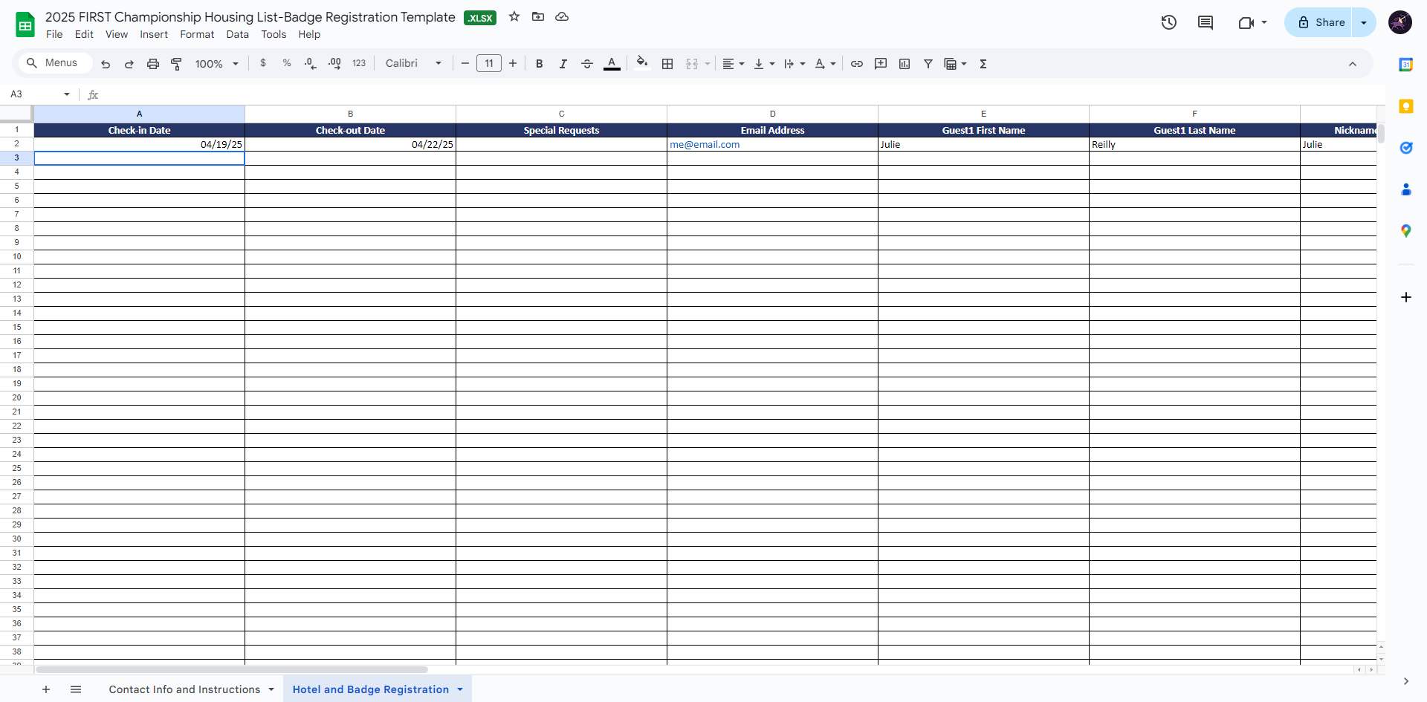Open text wrapping dropdown

[x=795, y=64]
